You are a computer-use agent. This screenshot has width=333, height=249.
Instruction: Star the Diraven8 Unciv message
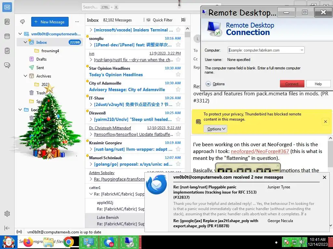pyautogui.click(x=178, y=119)
